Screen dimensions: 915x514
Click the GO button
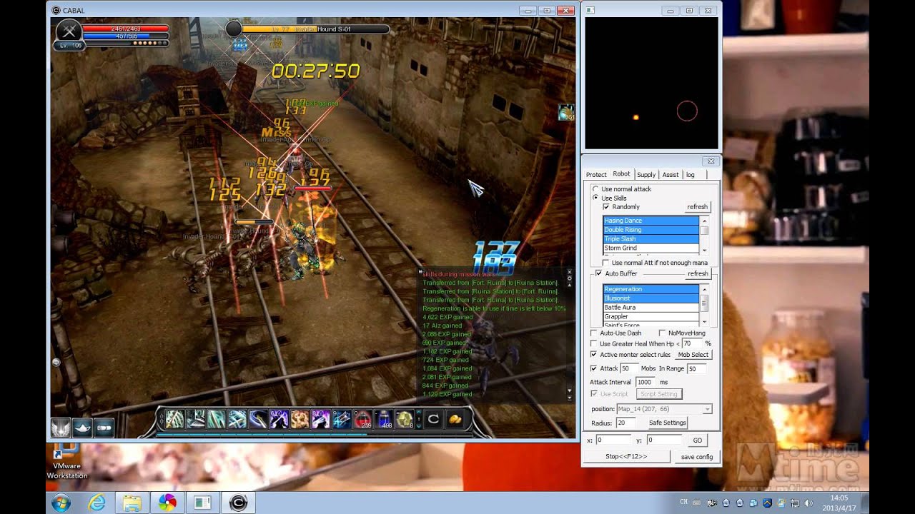(698, 440)
